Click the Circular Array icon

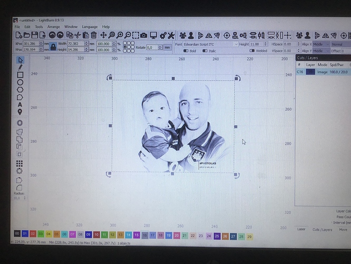(19, 171)
